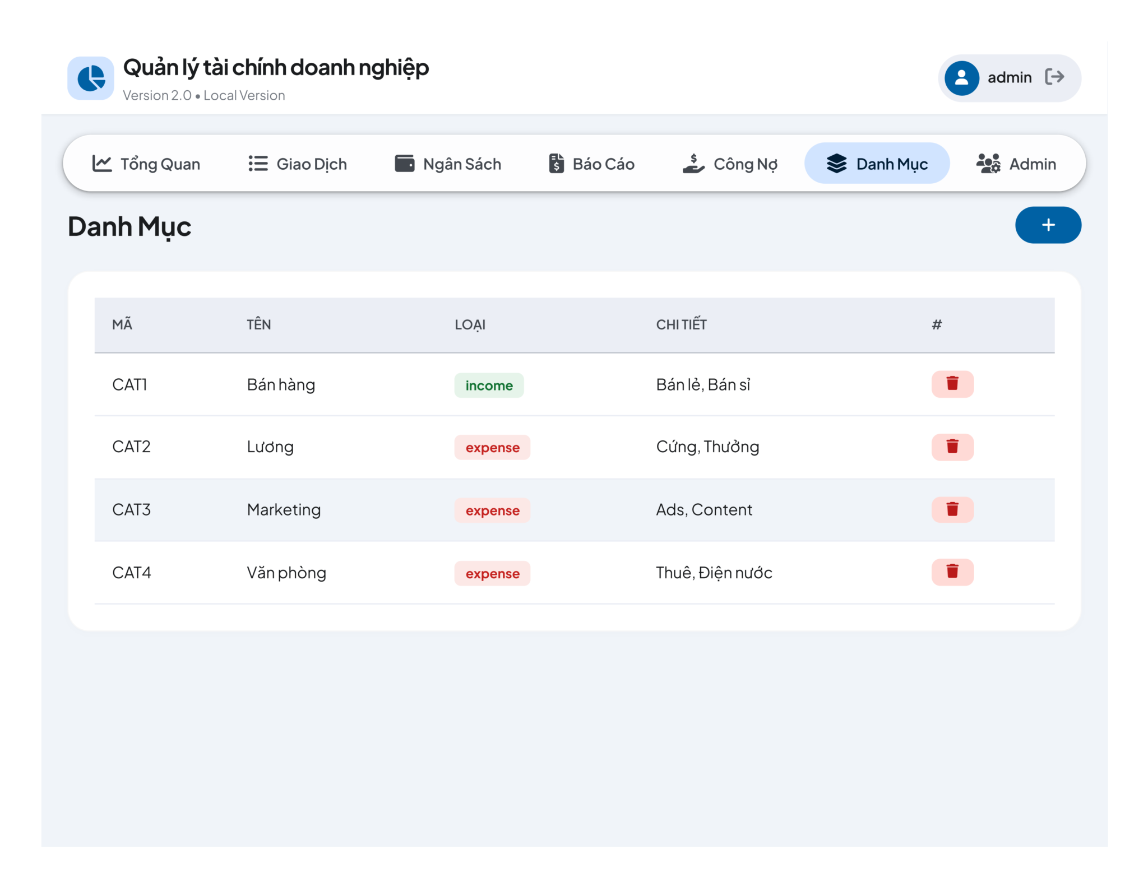Click the pie chart app logo
1148x887 pixels.
(x=91, y=78)
